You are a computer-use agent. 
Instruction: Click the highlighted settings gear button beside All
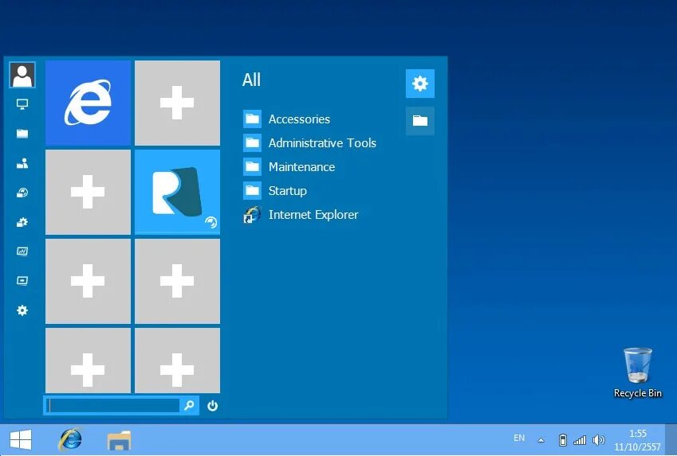point(420,84)
